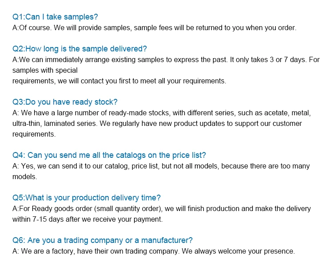This screenshot has height=270, width=333.
Task: Click the Q4 catalogs on the price list heading
Action: click(109, 155)
